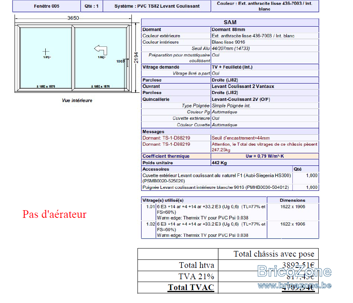
Task: Click the 2194 height dimension label
Action: point(136,58)
